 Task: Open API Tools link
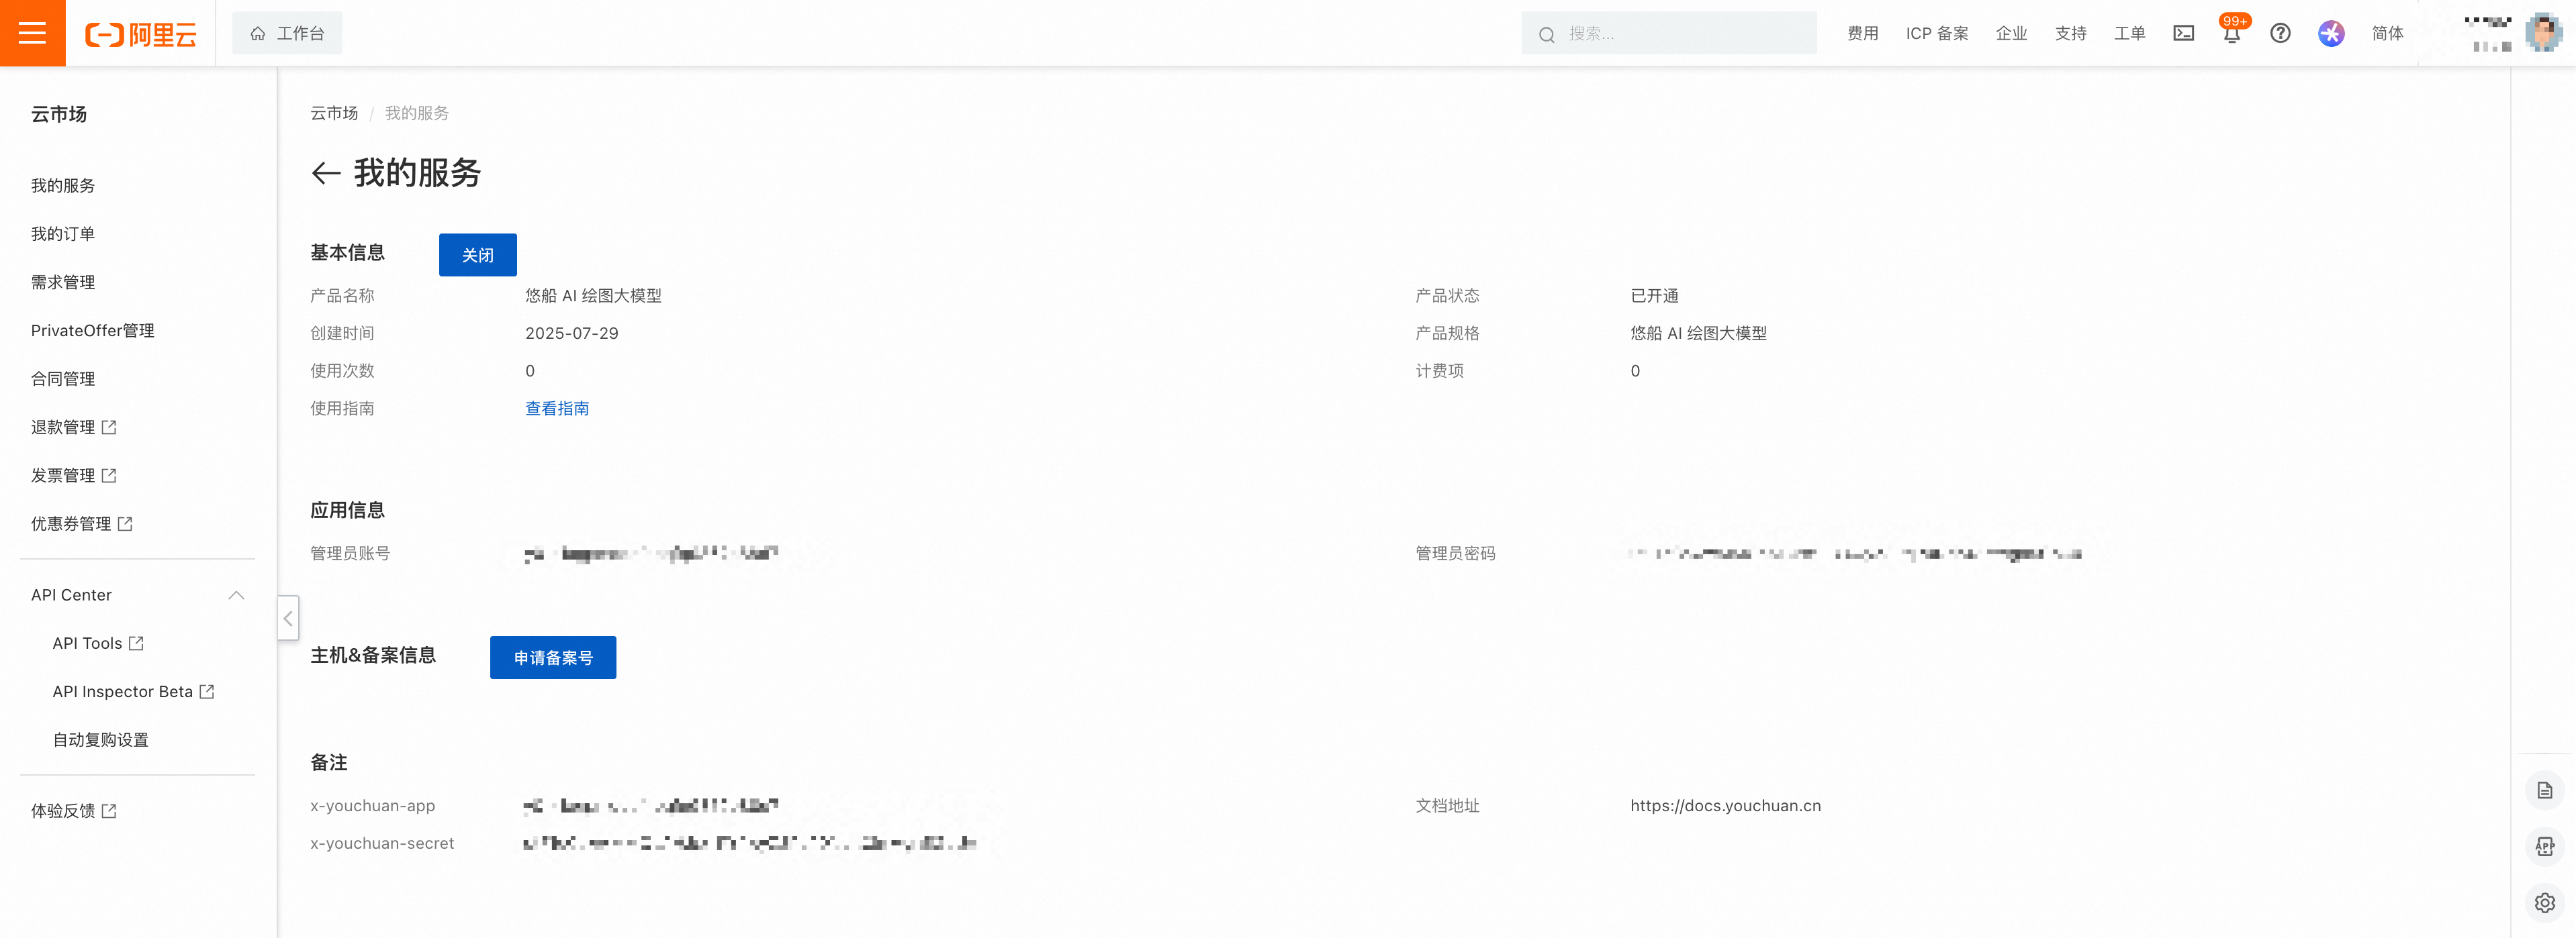[98, 643]
